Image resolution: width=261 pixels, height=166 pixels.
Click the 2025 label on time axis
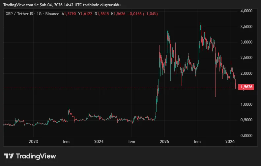[164, 142]
